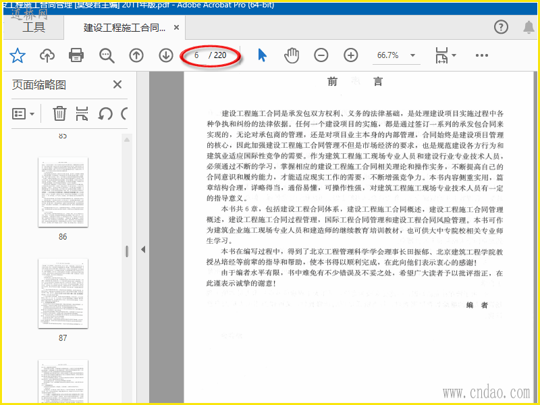Screen dimensions: 540x405
Task: Go to next page with down arrow
Action: pos(166,55)
